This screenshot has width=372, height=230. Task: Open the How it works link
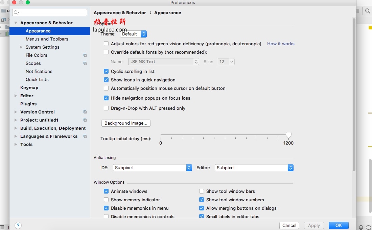[x=281, y=44]
